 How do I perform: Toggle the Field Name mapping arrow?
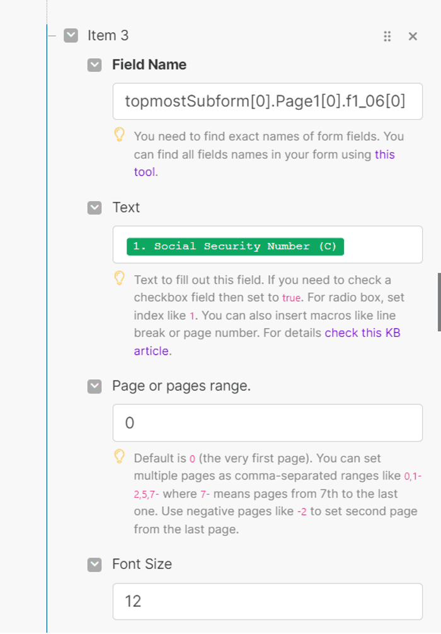coord(94,65)
